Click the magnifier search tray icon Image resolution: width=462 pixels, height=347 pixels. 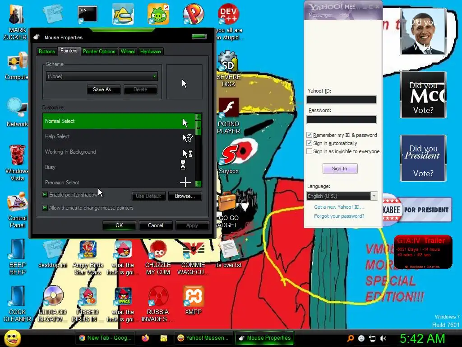tap(350, 338)
